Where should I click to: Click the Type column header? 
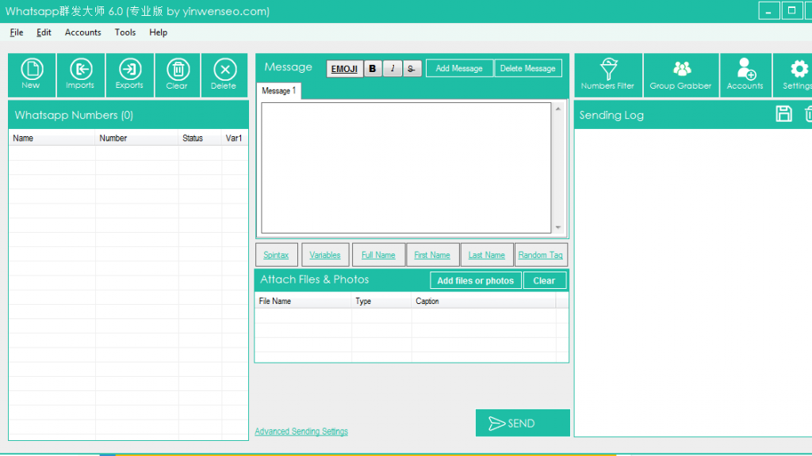381,301
